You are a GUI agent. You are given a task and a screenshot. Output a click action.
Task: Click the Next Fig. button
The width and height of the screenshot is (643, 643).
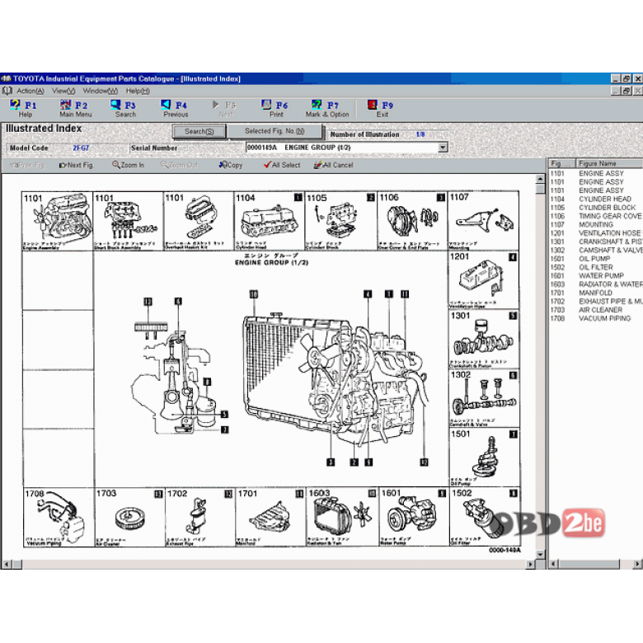[x=77, y=165]
